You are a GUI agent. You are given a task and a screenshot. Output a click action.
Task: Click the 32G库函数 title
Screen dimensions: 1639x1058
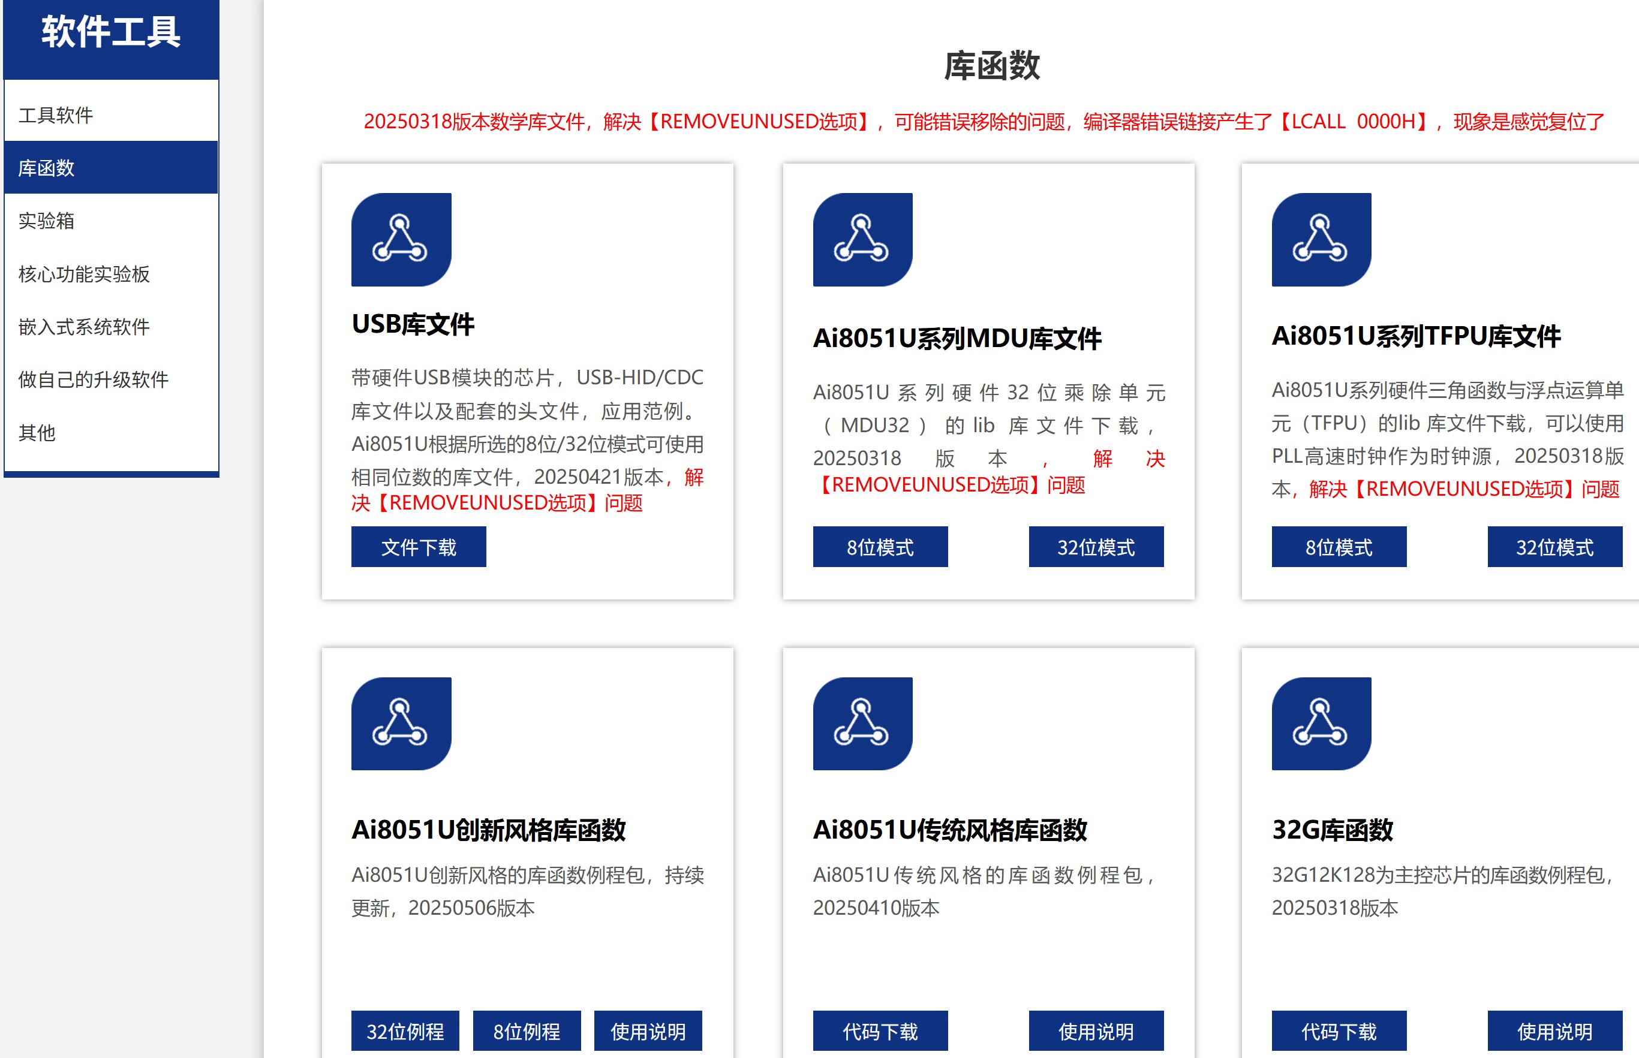[1332, 830]
